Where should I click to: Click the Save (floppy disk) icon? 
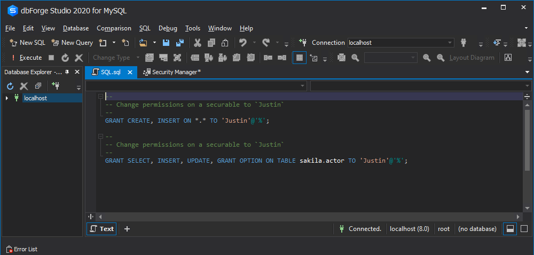[166, 43]
